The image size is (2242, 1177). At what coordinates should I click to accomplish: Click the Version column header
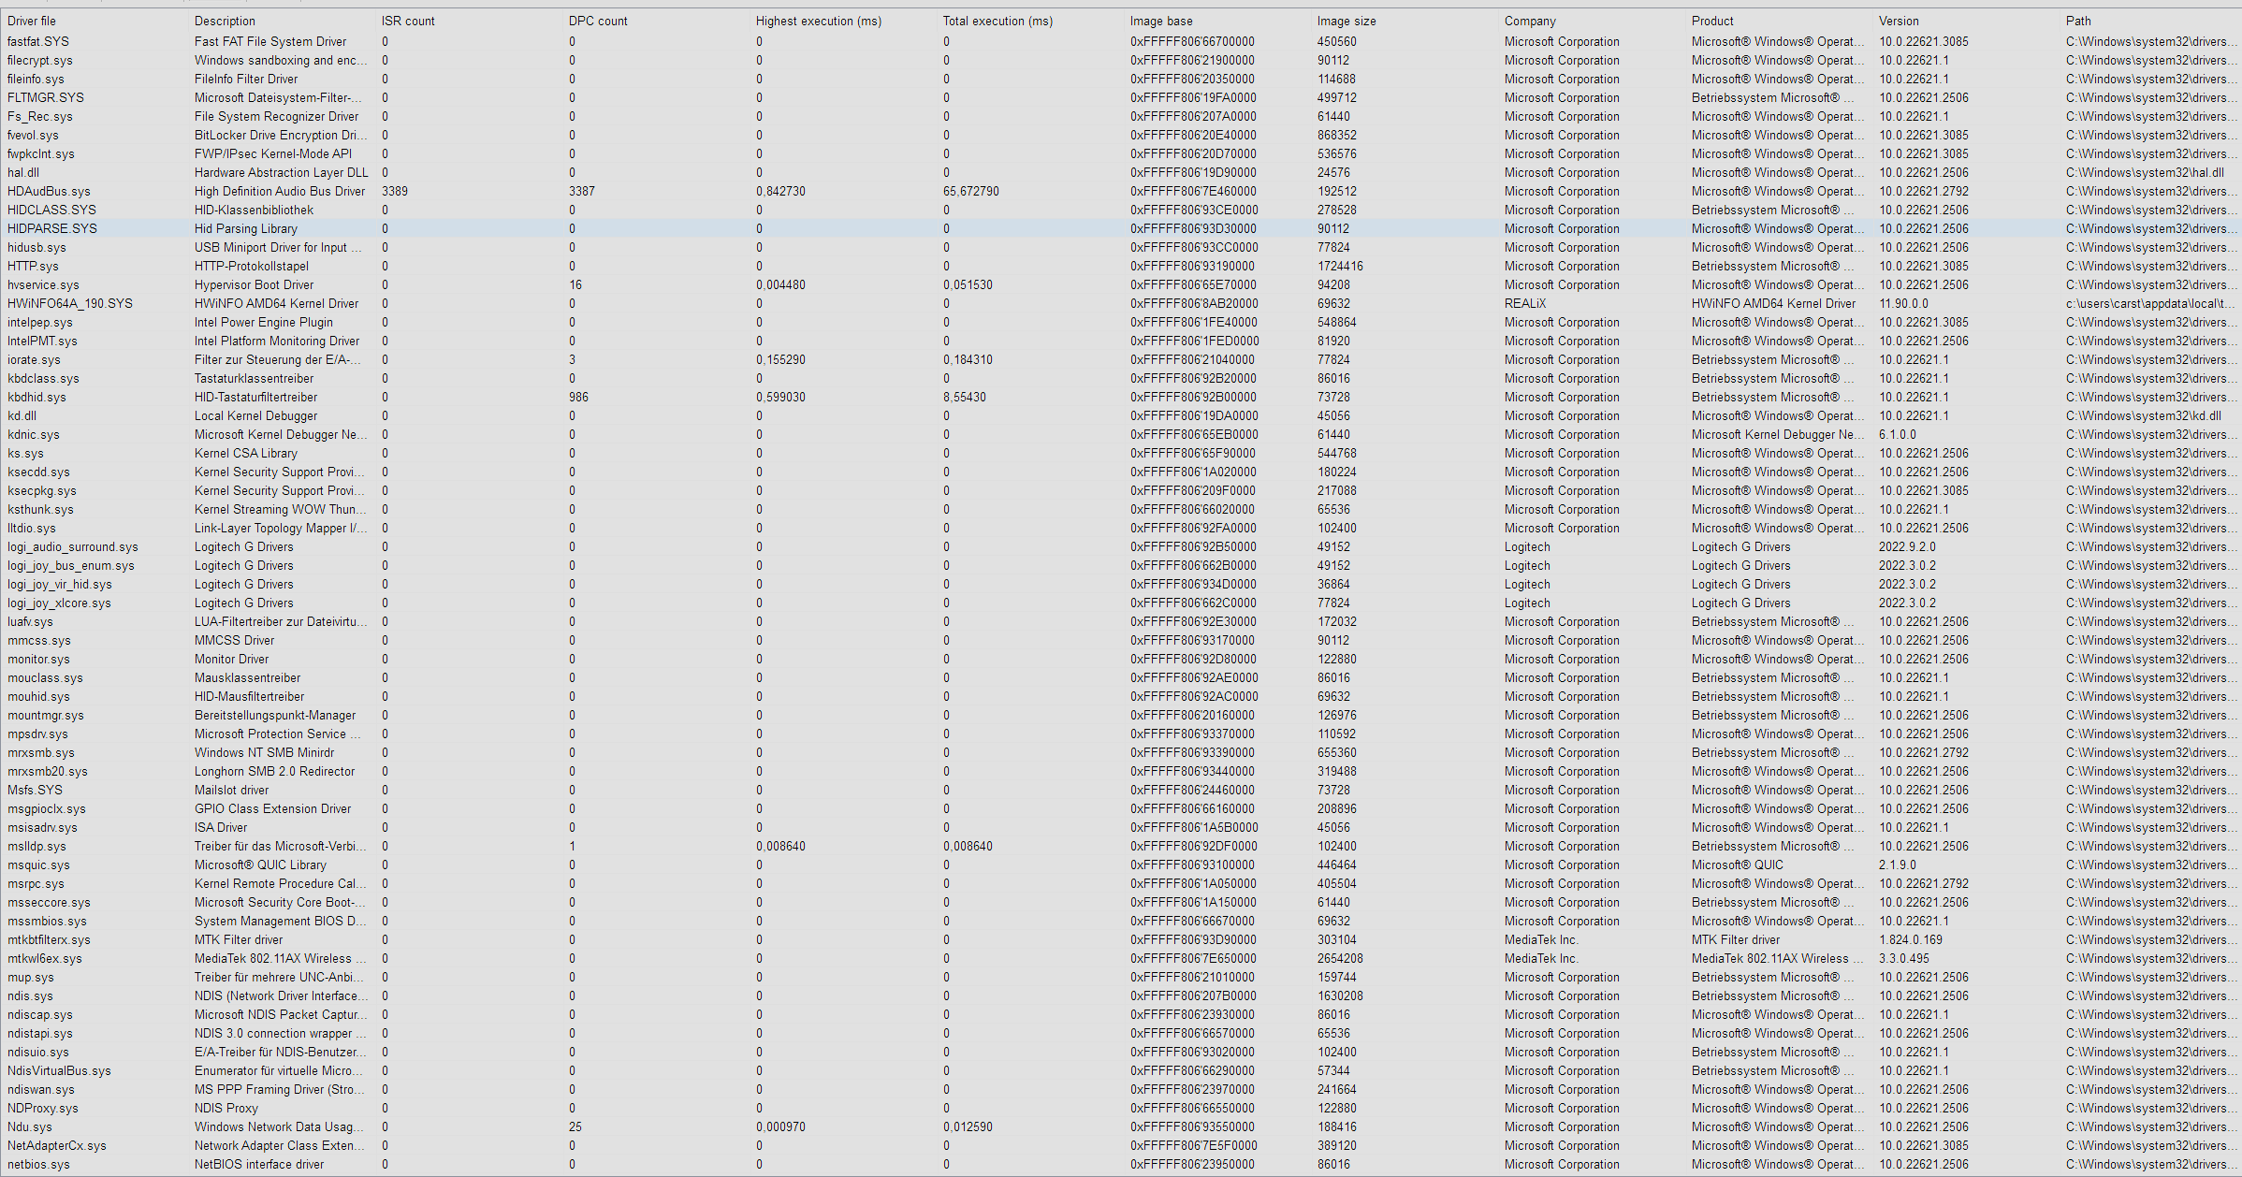(x=1899, y=21)
